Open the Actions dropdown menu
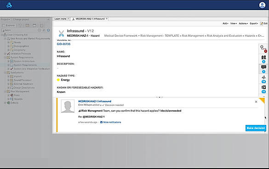269x169 pixels. click(243, 23)
